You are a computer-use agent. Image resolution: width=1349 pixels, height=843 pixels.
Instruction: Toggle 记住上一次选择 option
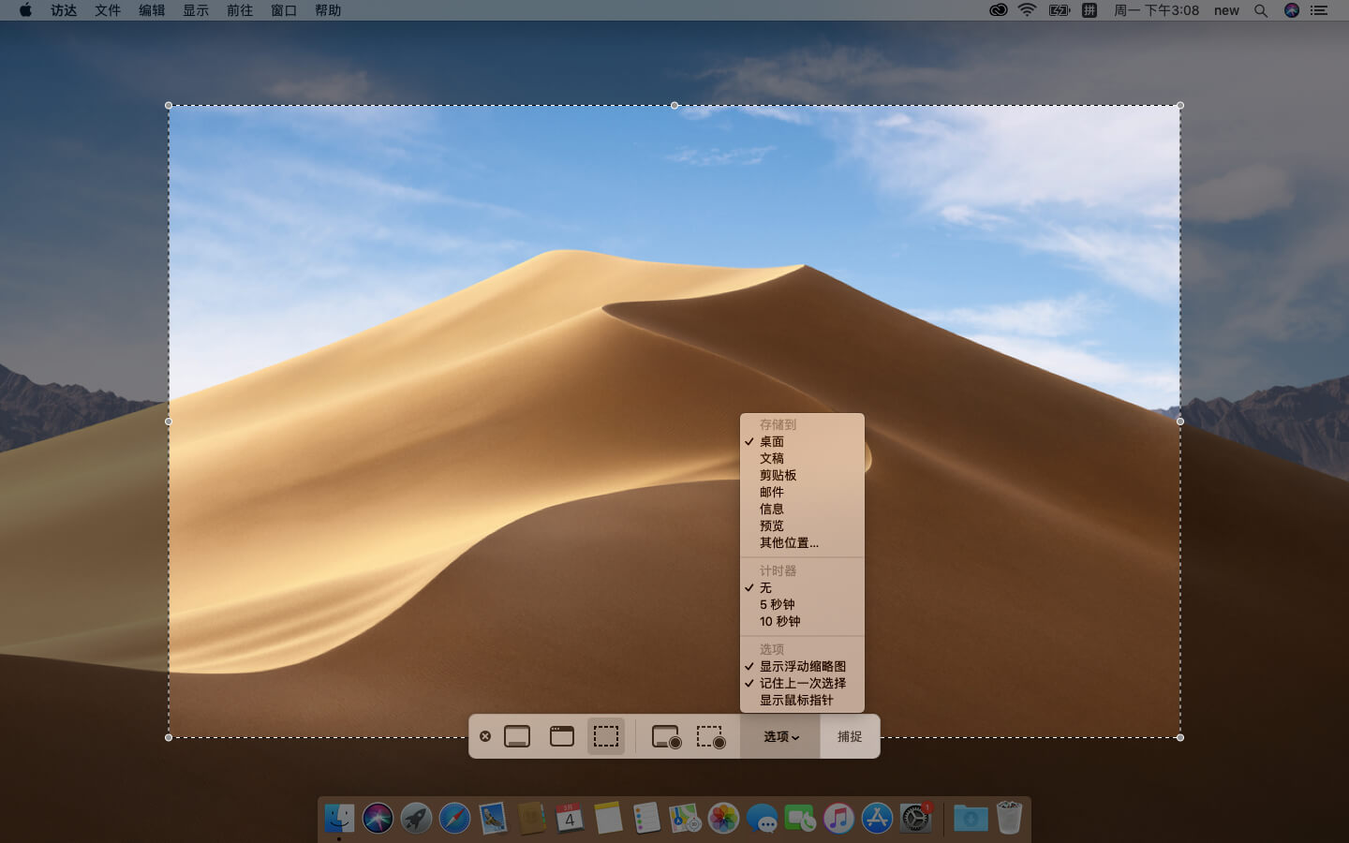(802, 683)
